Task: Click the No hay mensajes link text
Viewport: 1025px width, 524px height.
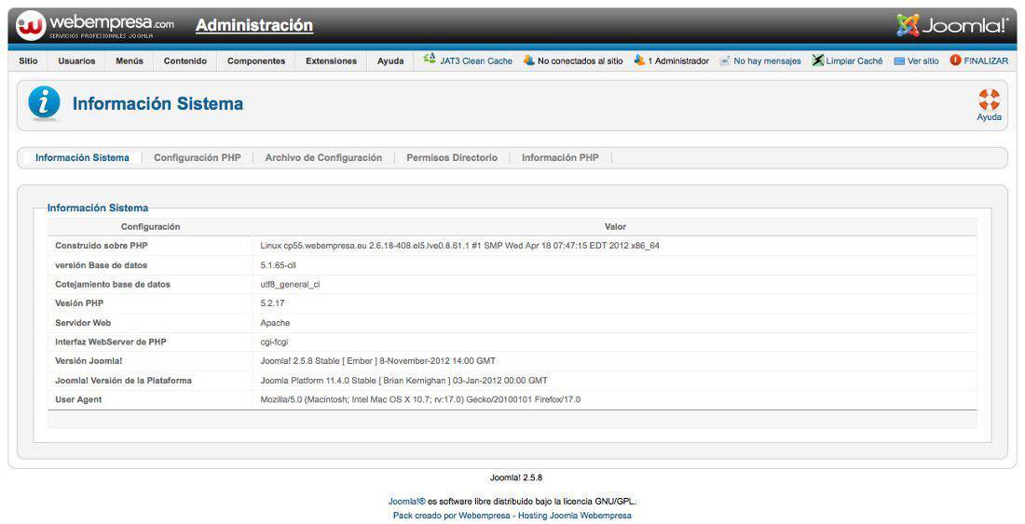Action: 768,60
